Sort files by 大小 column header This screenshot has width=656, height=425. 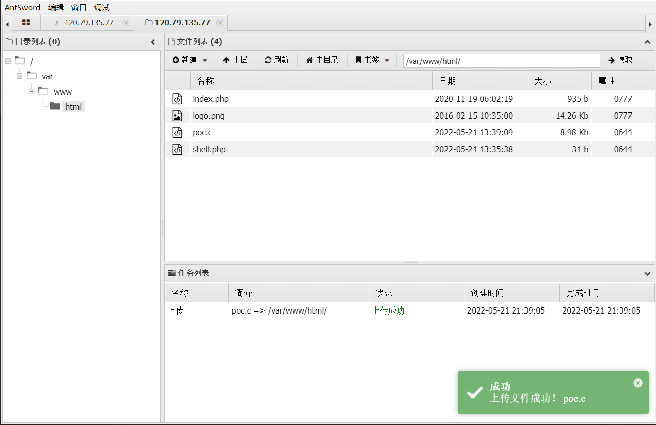pos(559,81)
